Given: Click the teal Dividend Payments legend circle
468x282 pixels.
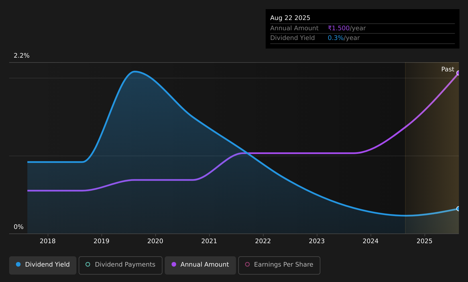Looking at the screenshot, I should (88, 264).
